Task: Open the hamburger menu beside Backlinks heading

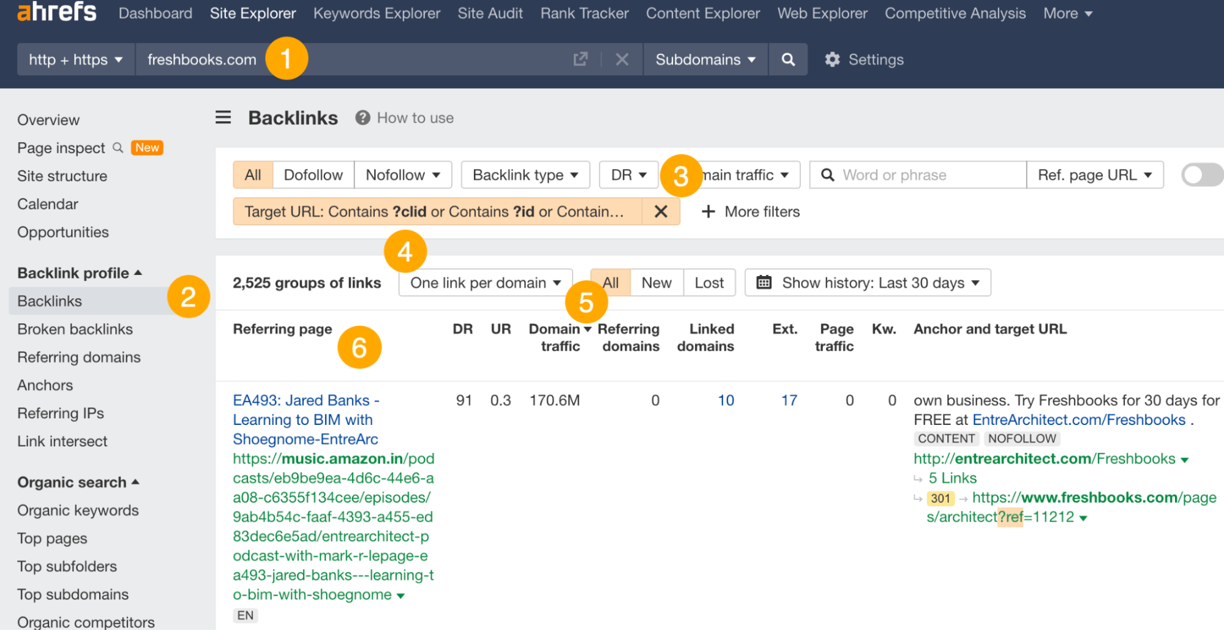Action: (223, 118)
